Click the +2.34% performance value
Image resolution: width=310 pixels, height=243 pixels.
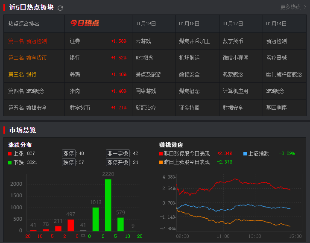[x=225, y=153]
